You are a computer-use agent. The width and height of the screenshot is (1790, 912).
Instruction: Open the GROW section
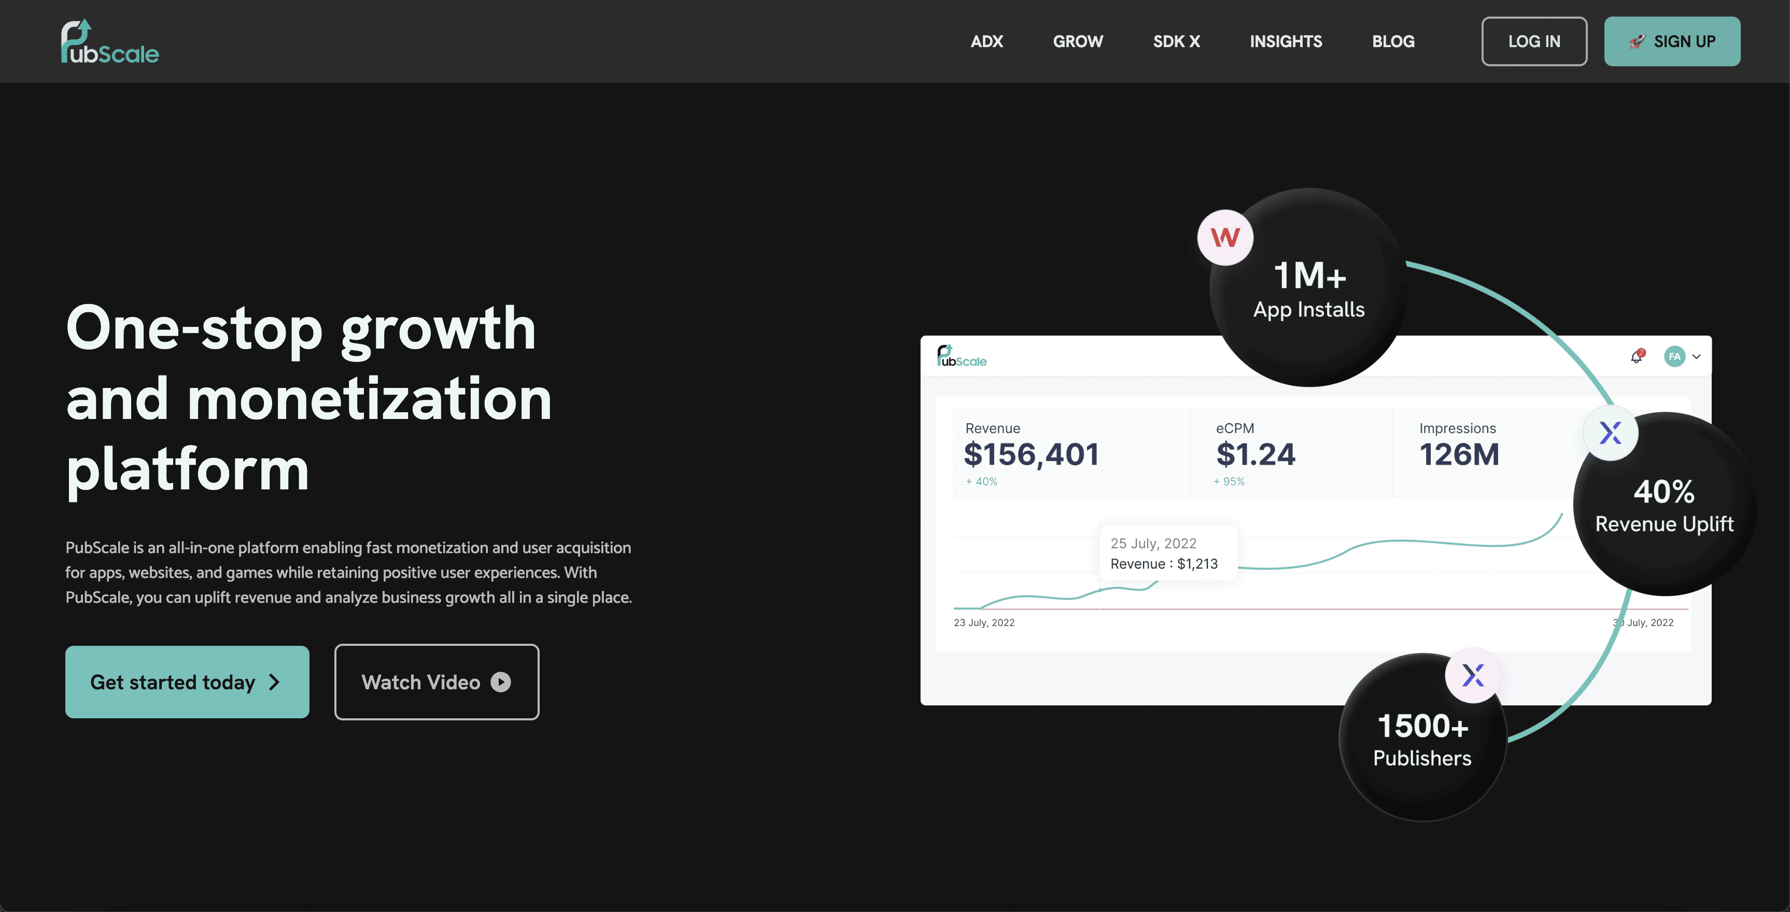coord(1078,41)
